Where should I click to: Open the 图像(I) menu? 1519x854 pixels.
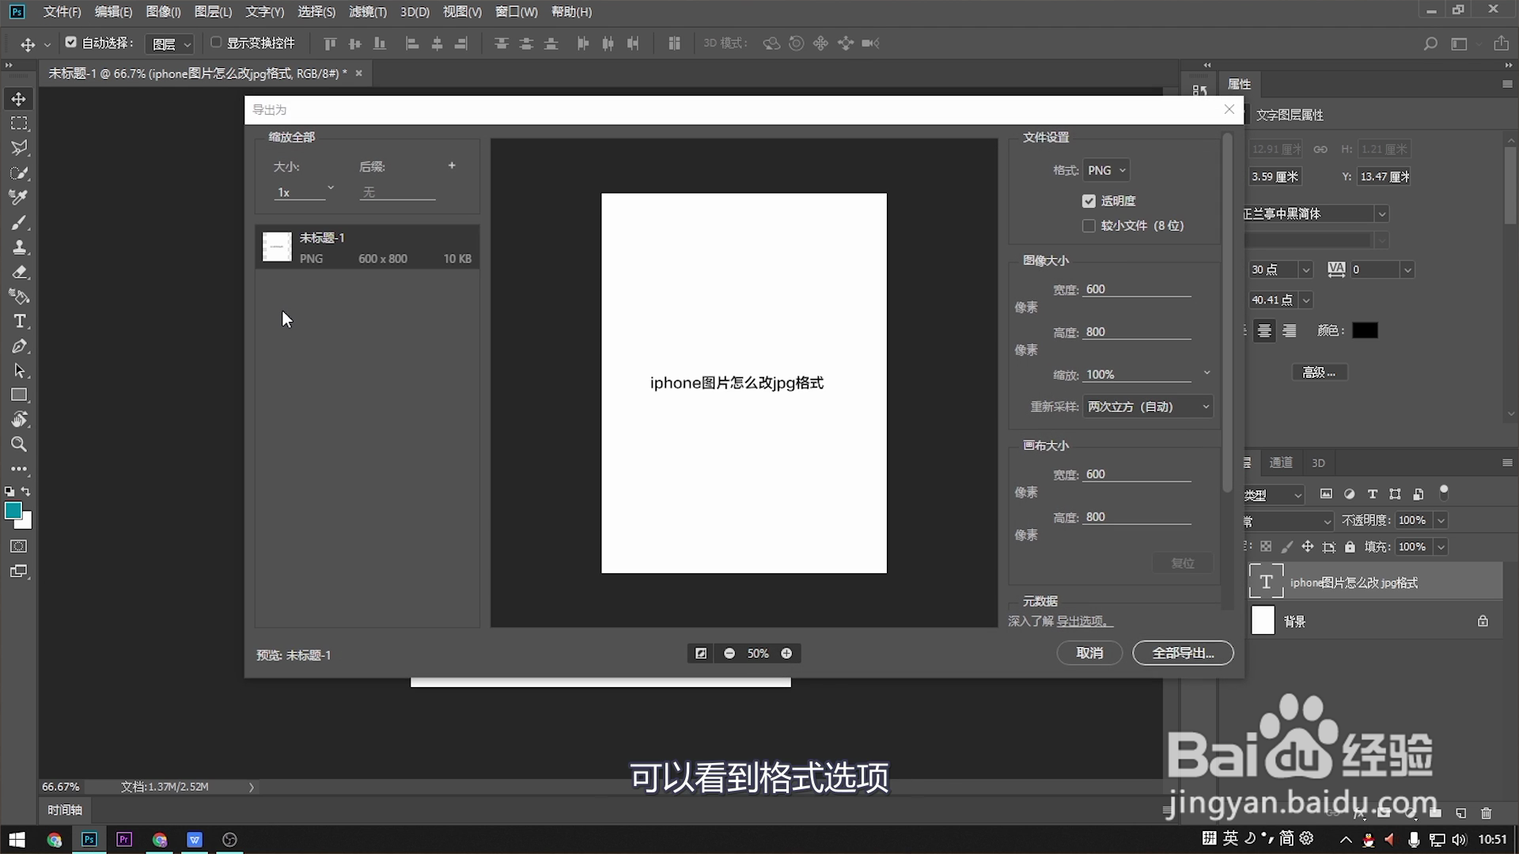pos(163,12)
